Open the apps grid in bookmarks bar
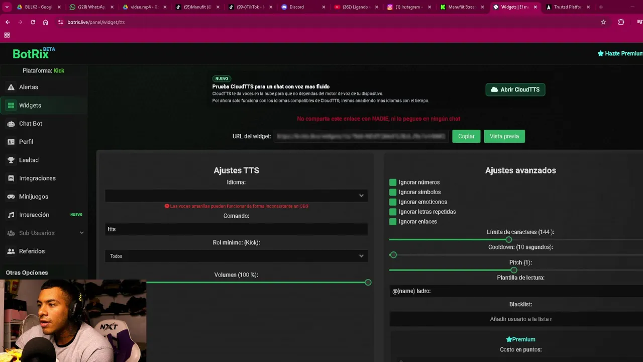The width and height of the screenshot is (643, 362). (7, 35)
